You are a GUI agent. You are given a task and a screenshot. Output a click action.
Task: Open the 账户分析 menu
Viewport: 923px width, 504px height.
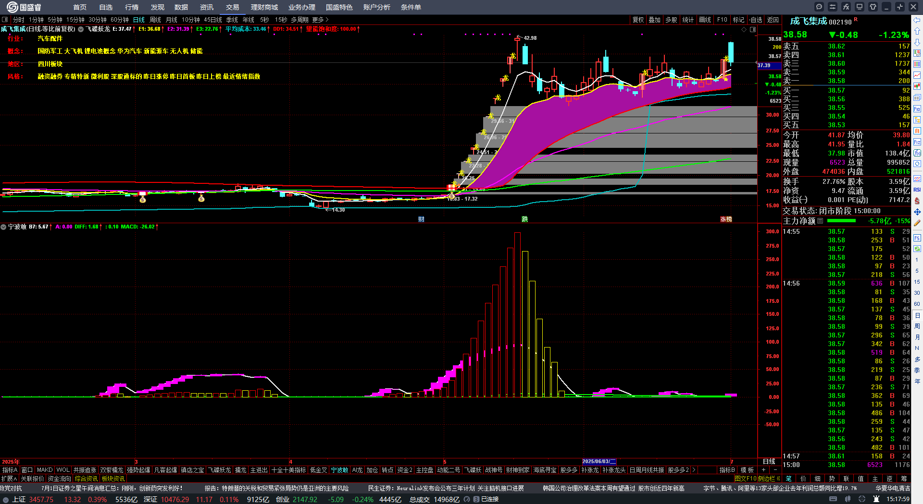click(377, 7)
